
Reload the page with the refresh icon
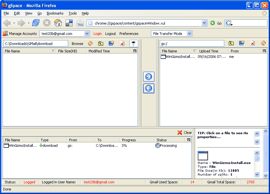(36, 23)
